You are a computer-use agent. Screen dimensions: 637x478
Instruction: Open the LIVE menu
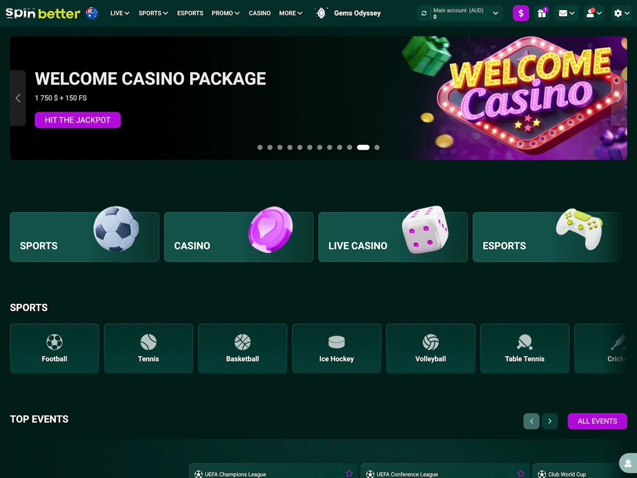[x=120, y=13]
